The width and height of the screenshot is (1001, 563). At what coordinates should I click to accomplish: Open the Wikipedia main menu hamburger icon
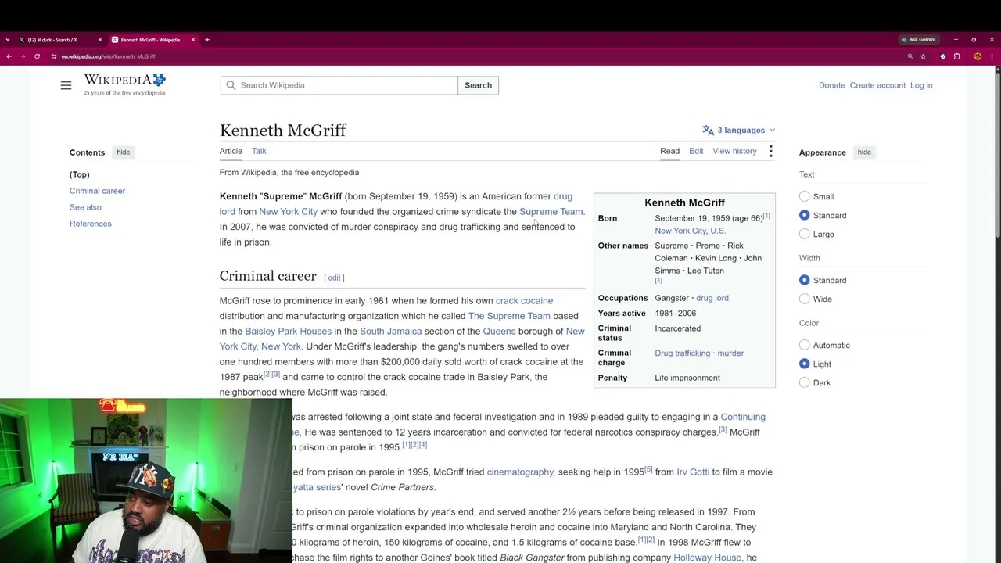point(66,85)
